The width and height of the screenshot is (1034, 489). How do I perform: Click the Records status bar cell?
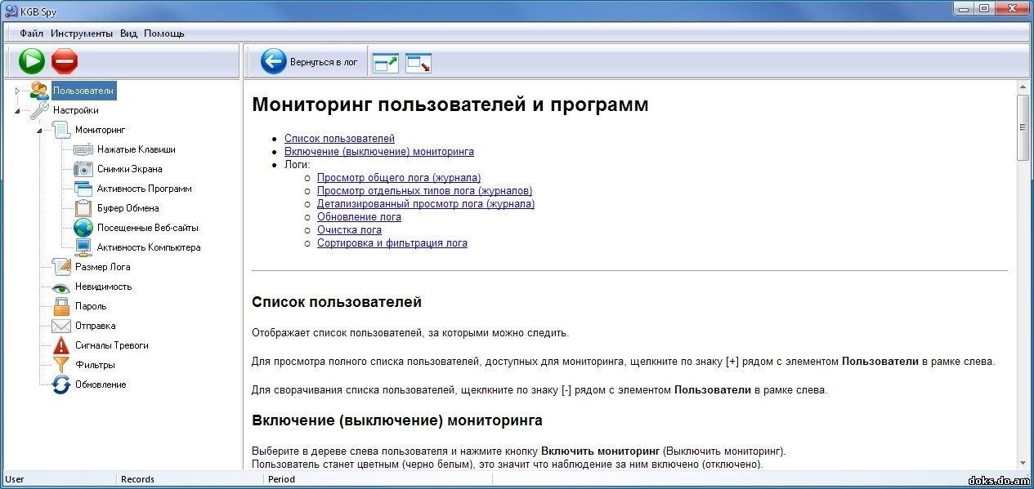[190, 479]
